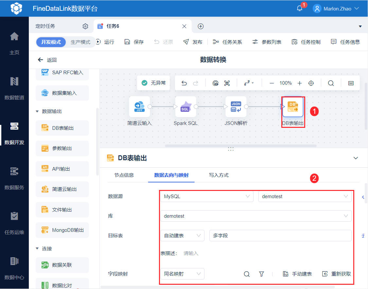Open the 自动建表 dropdown
The height and width of the screenshot is (289, 368).
click(x=182, y=235)
